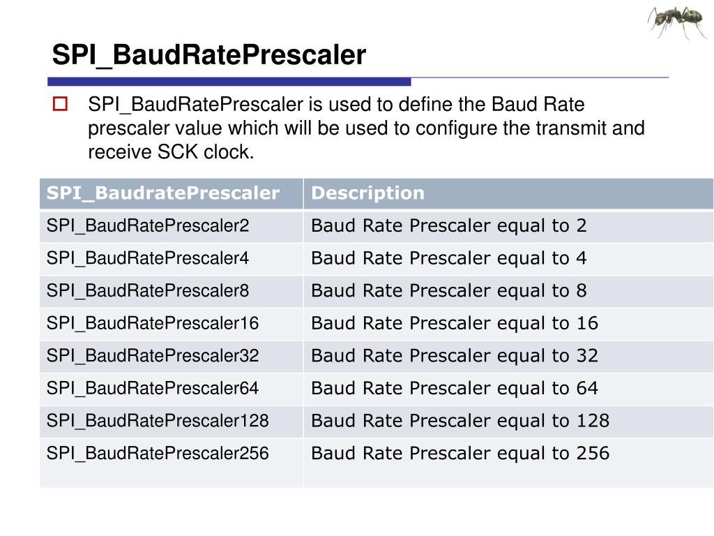Viewport: 714px width, 536px height.
Task: Select 'Baud Rate Prescaler equal to 64' cell
Action: pos(508,389)
